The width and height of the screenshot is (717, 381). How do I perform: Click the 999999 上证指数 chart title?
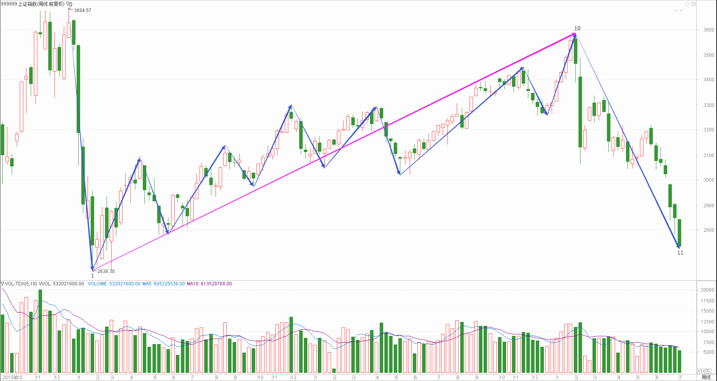click(33, 4)
